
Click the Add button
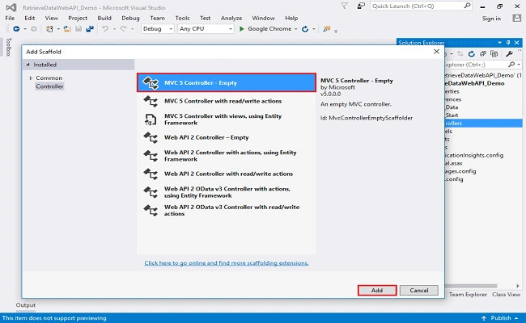pyautogui.click(x=377, y=290)
